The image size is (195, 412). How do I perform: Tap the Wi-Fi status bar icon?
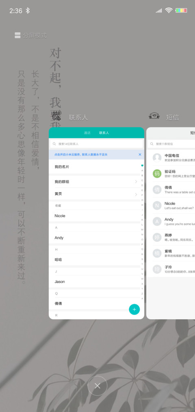(169, 10)
